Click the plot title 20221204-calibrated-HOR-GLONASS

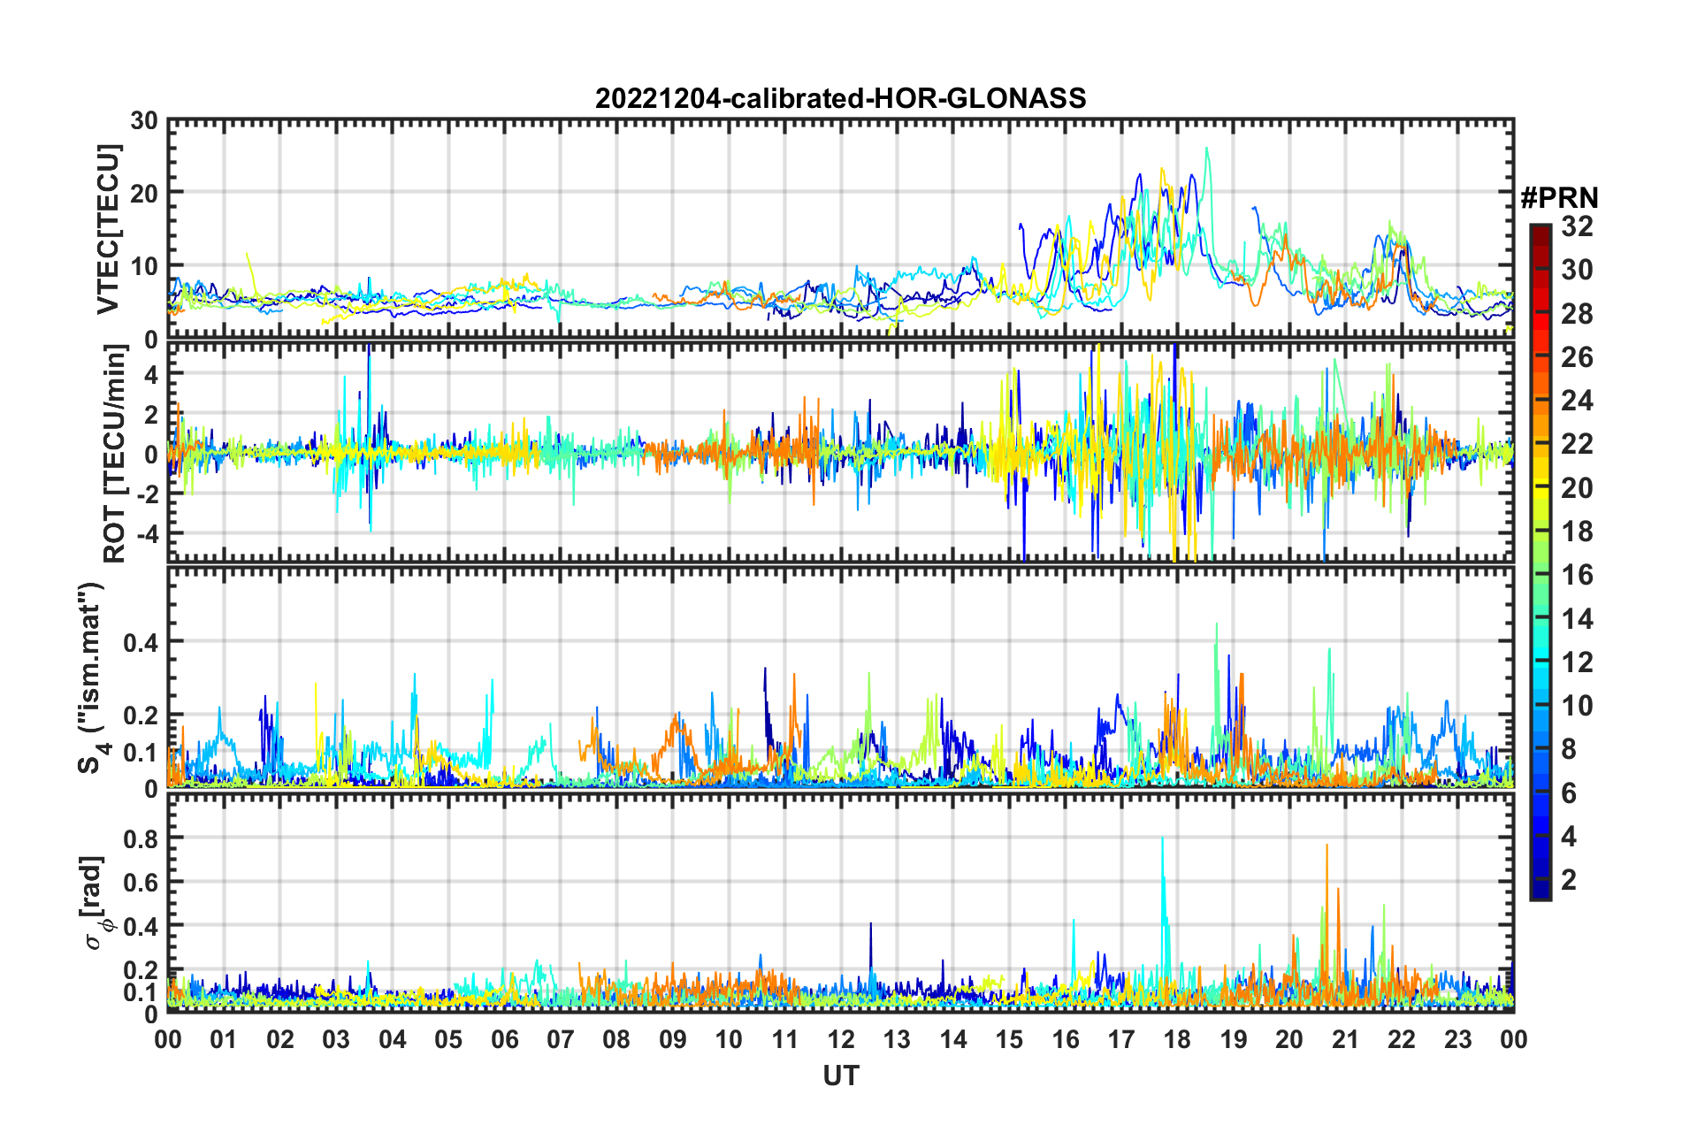(840, 98)
